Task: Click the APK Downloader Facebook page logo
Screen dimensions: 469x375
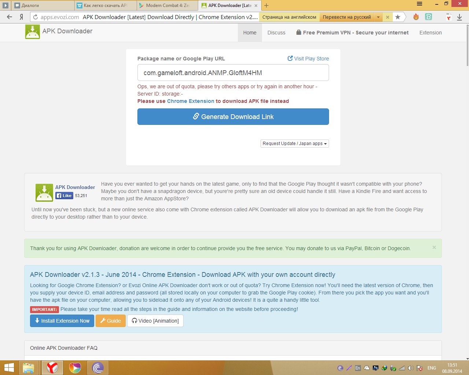Action: [x=44, y=193]
